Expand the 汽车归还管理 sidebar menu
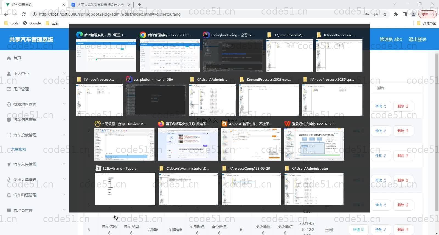 [x=34, y=195]
